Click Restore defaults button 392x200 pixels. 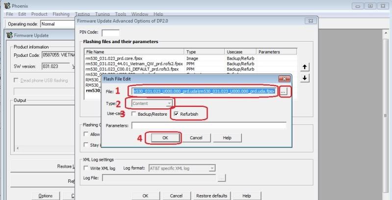[x=212, y=196]
